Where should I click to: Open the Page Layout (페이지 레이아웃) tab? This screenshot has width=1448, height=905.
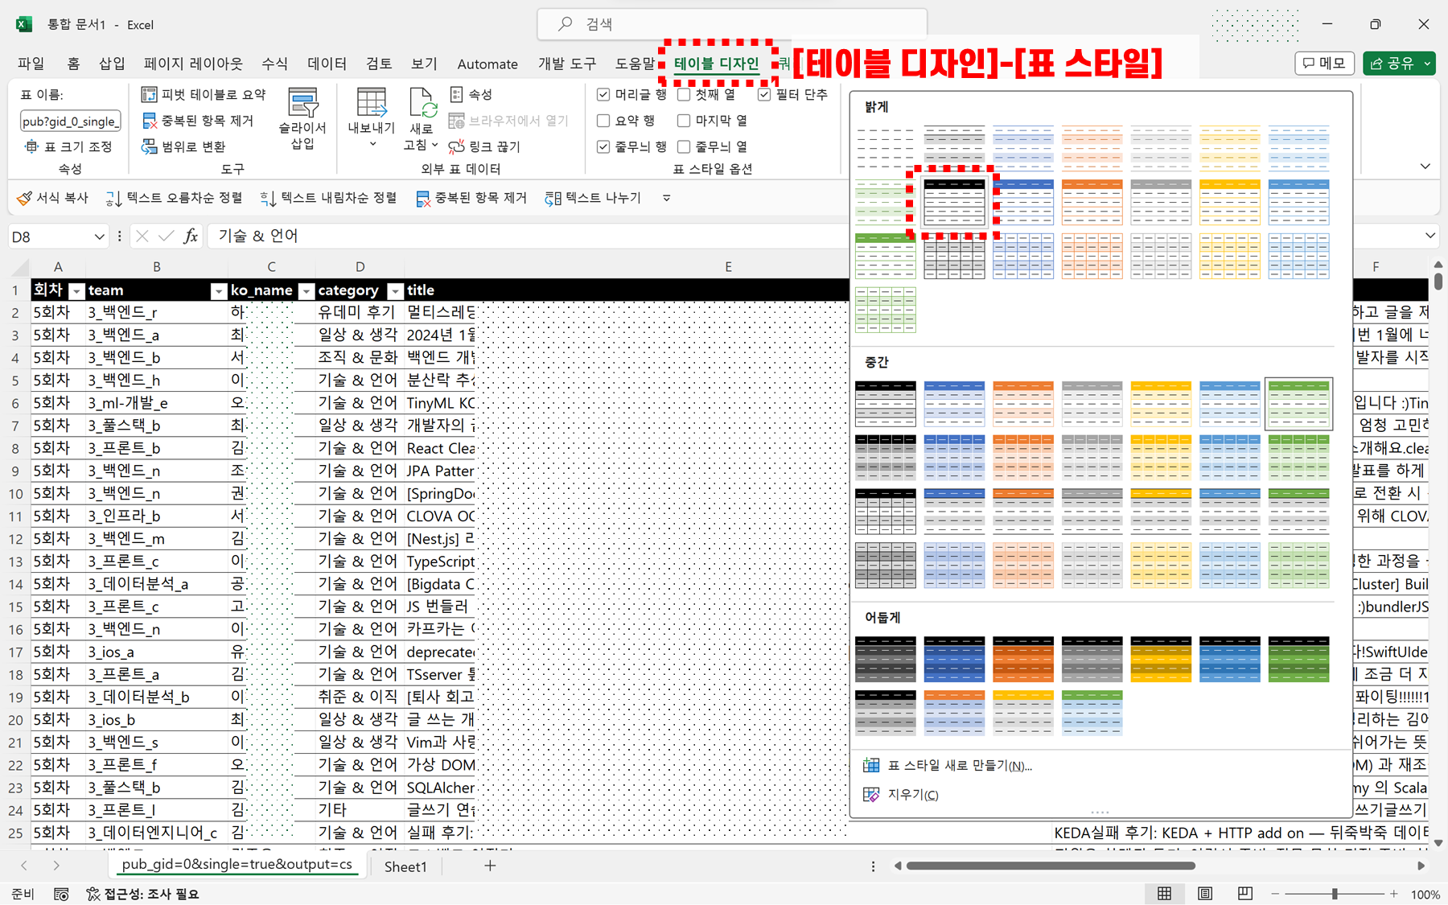tap(193, 64)
